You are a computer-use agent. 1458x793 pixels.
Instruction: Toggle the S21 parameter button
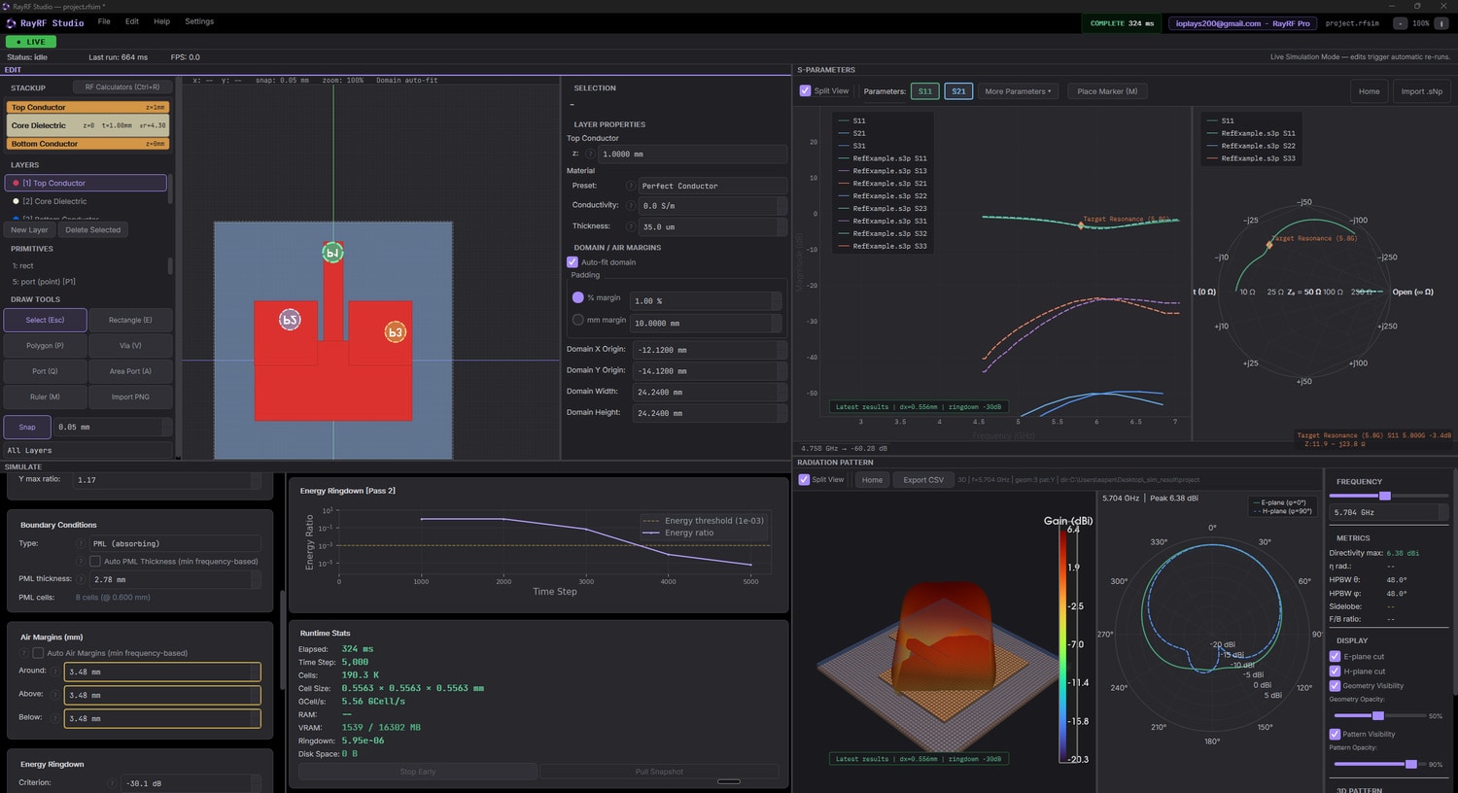[958, 91]
